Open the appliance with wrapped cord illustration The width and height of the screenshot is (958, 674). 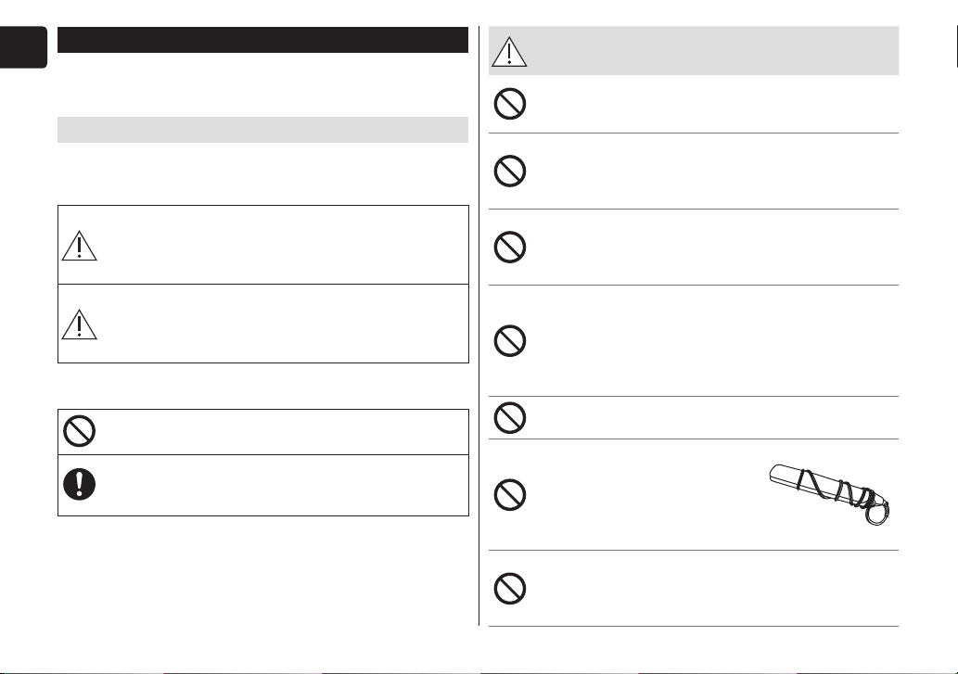coord(829,494)
